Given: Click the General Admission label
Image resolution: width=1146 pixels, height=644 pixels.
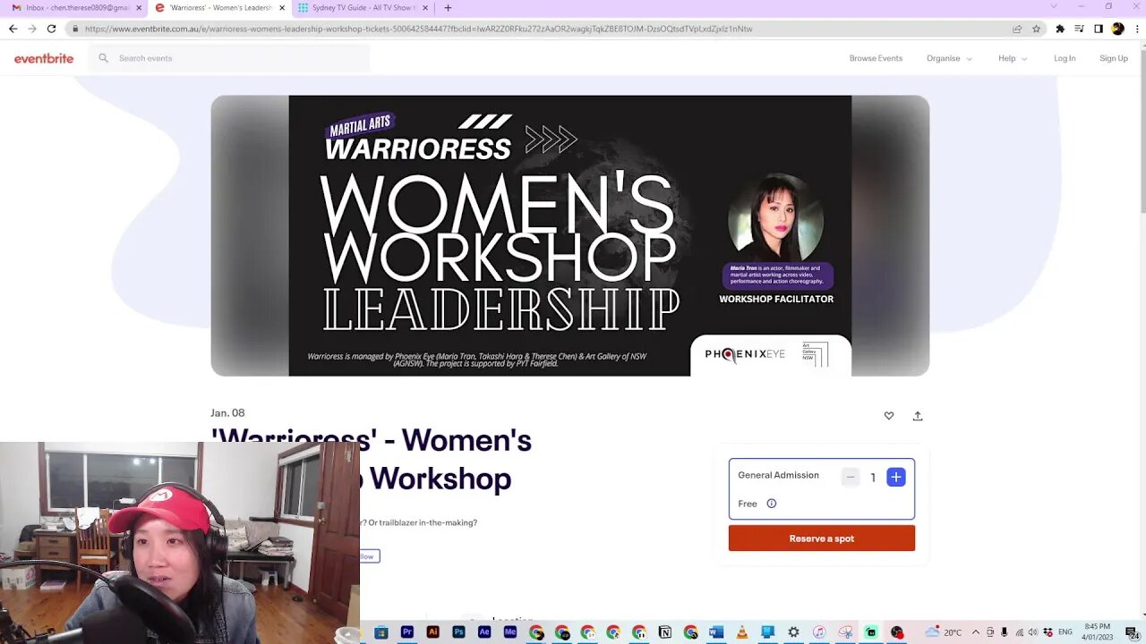Looking at the screenshot, I should point(778,475).
